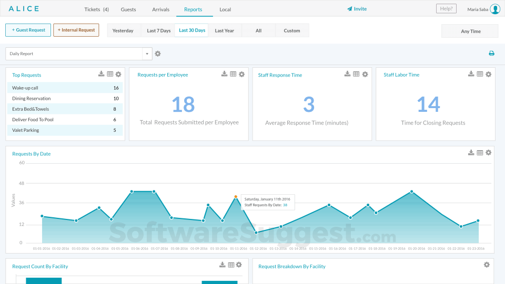This screenshot has width=505, height=284.
Task: Select the Custom date range option
Action: pyautogui.click(x=292, y=30)
